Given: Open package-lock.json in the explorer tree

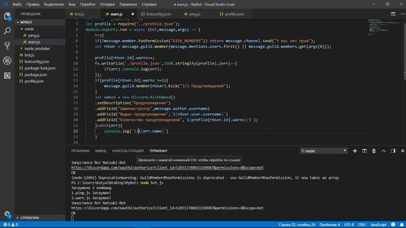Looking at the screenshot, I should tap(40, 68).
